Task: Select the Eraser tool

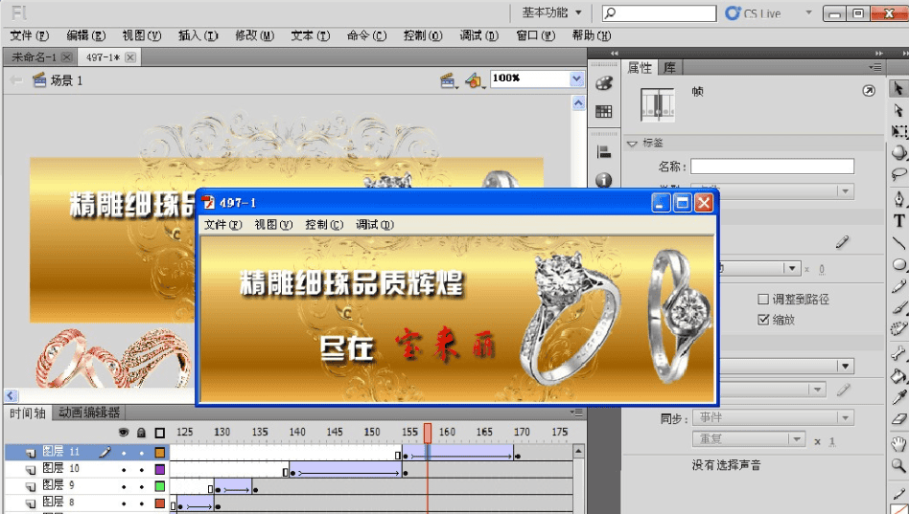Action: (x=899, y=419)
